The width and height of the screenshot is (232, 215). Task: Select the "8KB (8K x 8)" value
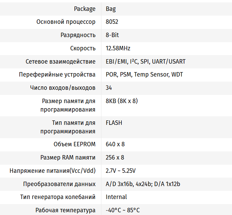click(122, 101)
